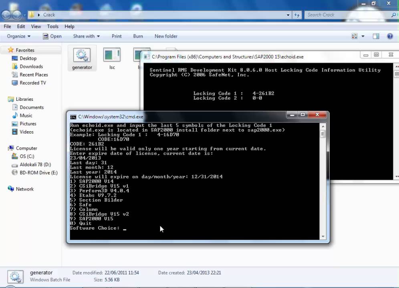Click the refresh button beside address bar

click(x=297, y=15)
